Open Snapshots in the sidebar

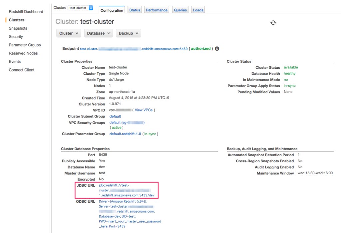18,28
